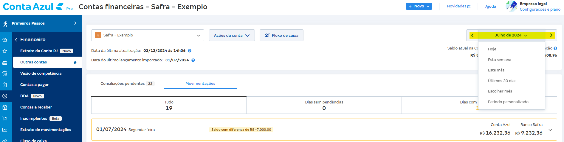This screenshot has height=142, width=564.
Task: Select Últimos 30 dias from period menu
Action: click(502, 81)
